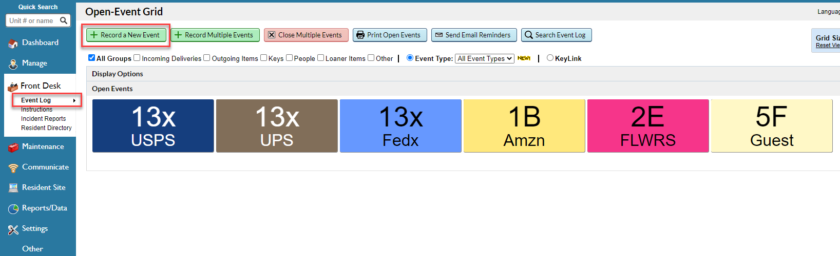Screen dimensions: 840x256
Task: Click X icon on Close Multiple Events
Action: click(272, 35)
